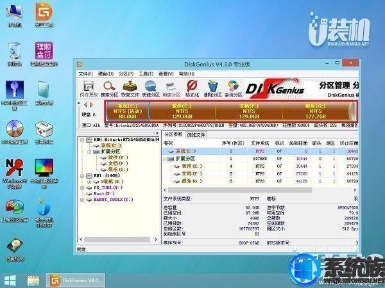Click the 保存更改 (Save Changes) toolbar icon

89,88
